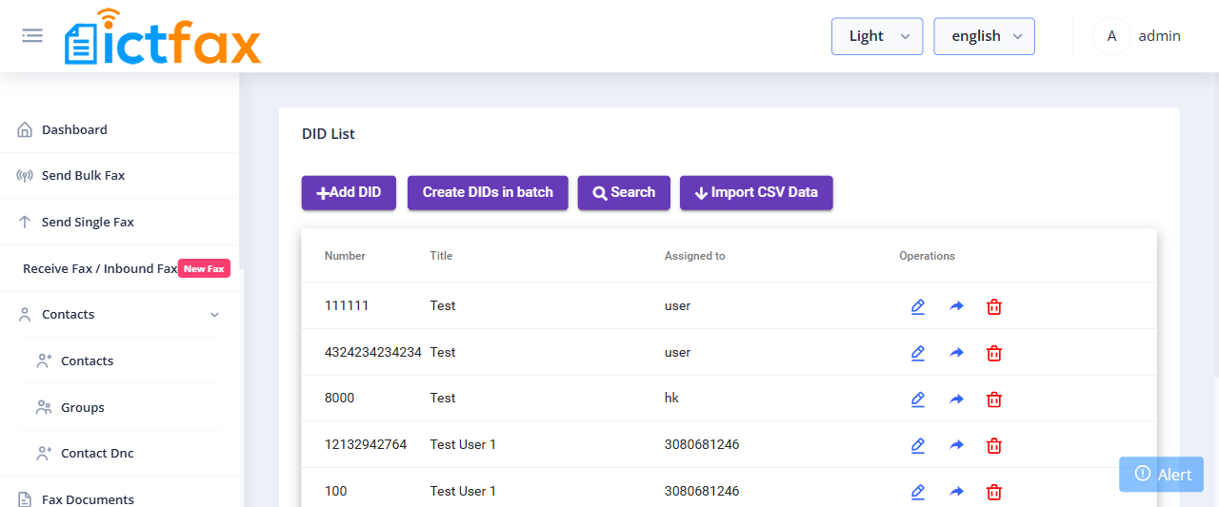This screenshot has height=507, width=1219.
Task: Click the DID List heading
Action: [x=329, y=134]
